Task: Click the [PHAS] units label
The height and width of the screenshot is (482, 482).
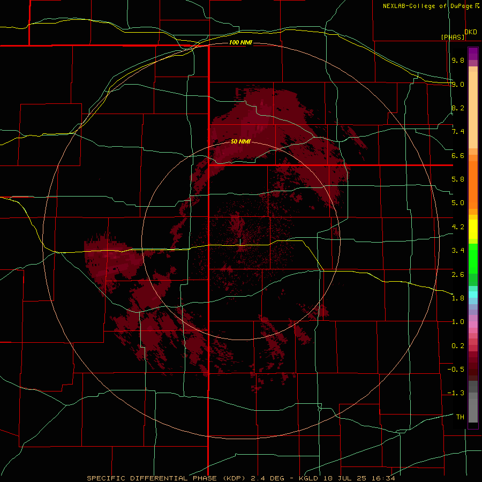Action: pyautogui.click(x=453, y=37)
